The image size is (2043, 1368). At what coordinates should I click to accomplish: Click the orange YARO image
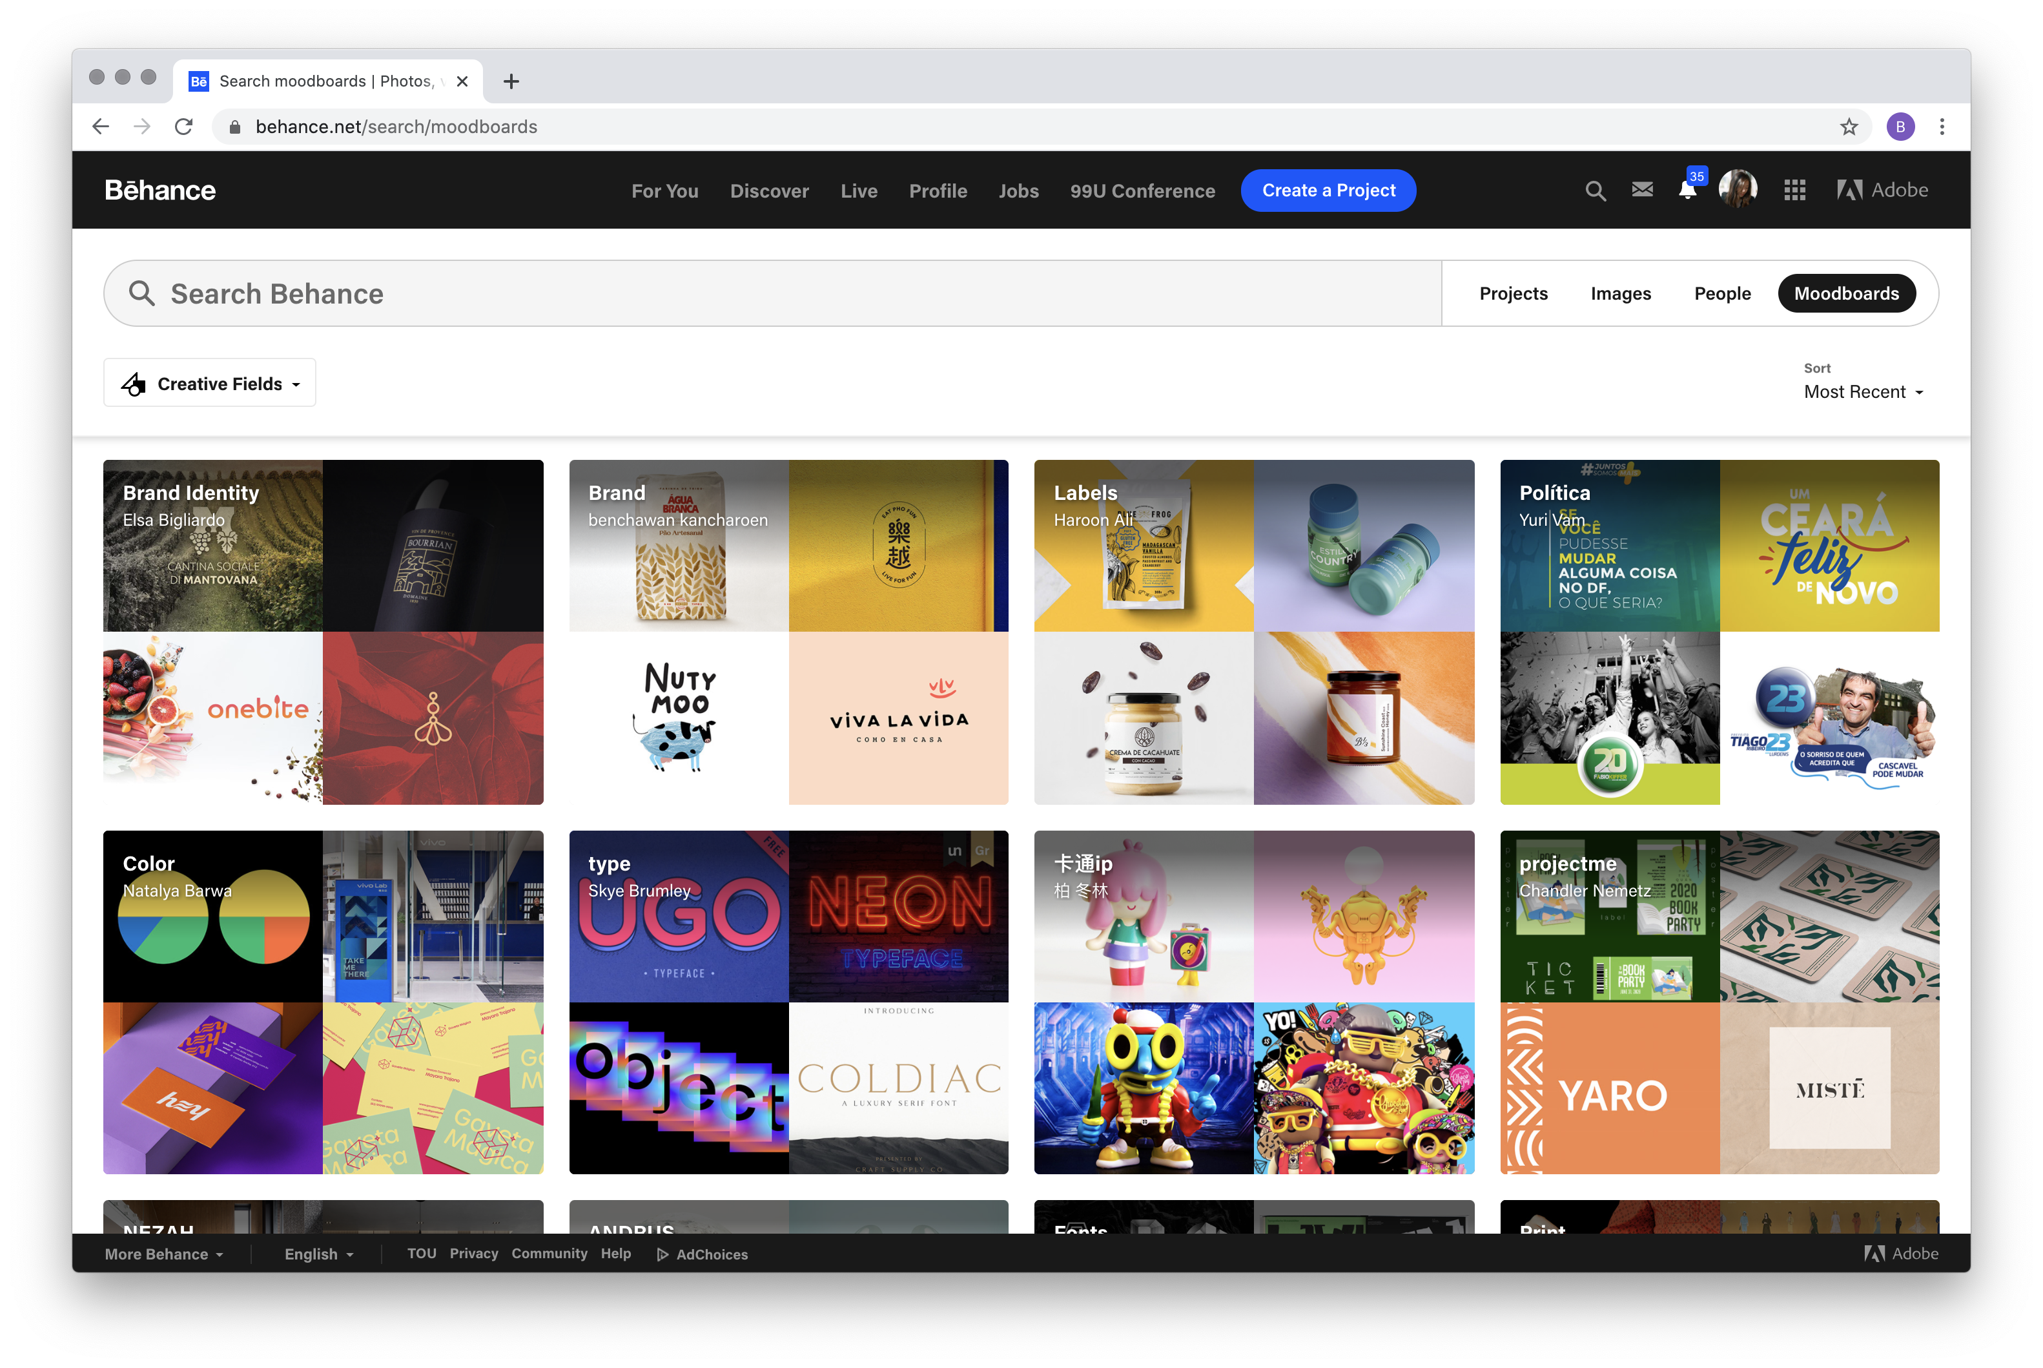click(1610, 1088)
